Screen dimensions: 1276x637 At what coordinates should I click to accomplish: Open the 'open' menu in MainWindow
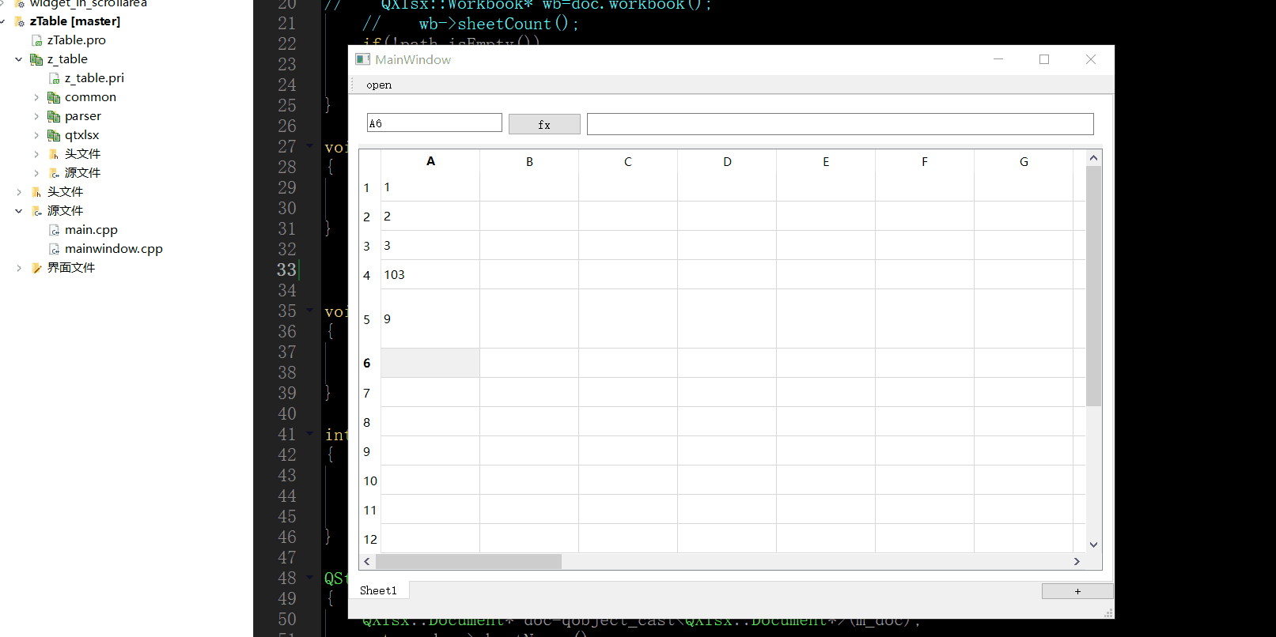[379, 85]
